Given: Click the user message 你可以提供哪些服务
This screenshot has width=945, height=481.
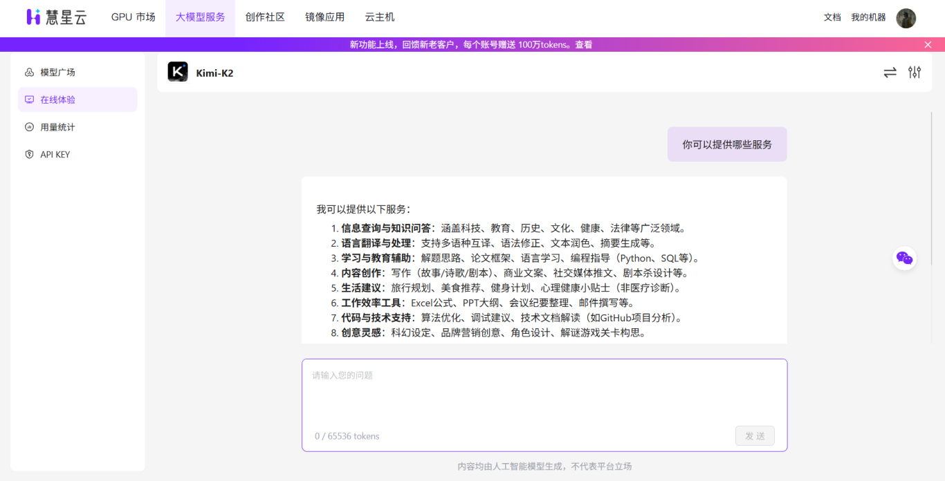Looking at the screenshot, I should coord(727,144).
